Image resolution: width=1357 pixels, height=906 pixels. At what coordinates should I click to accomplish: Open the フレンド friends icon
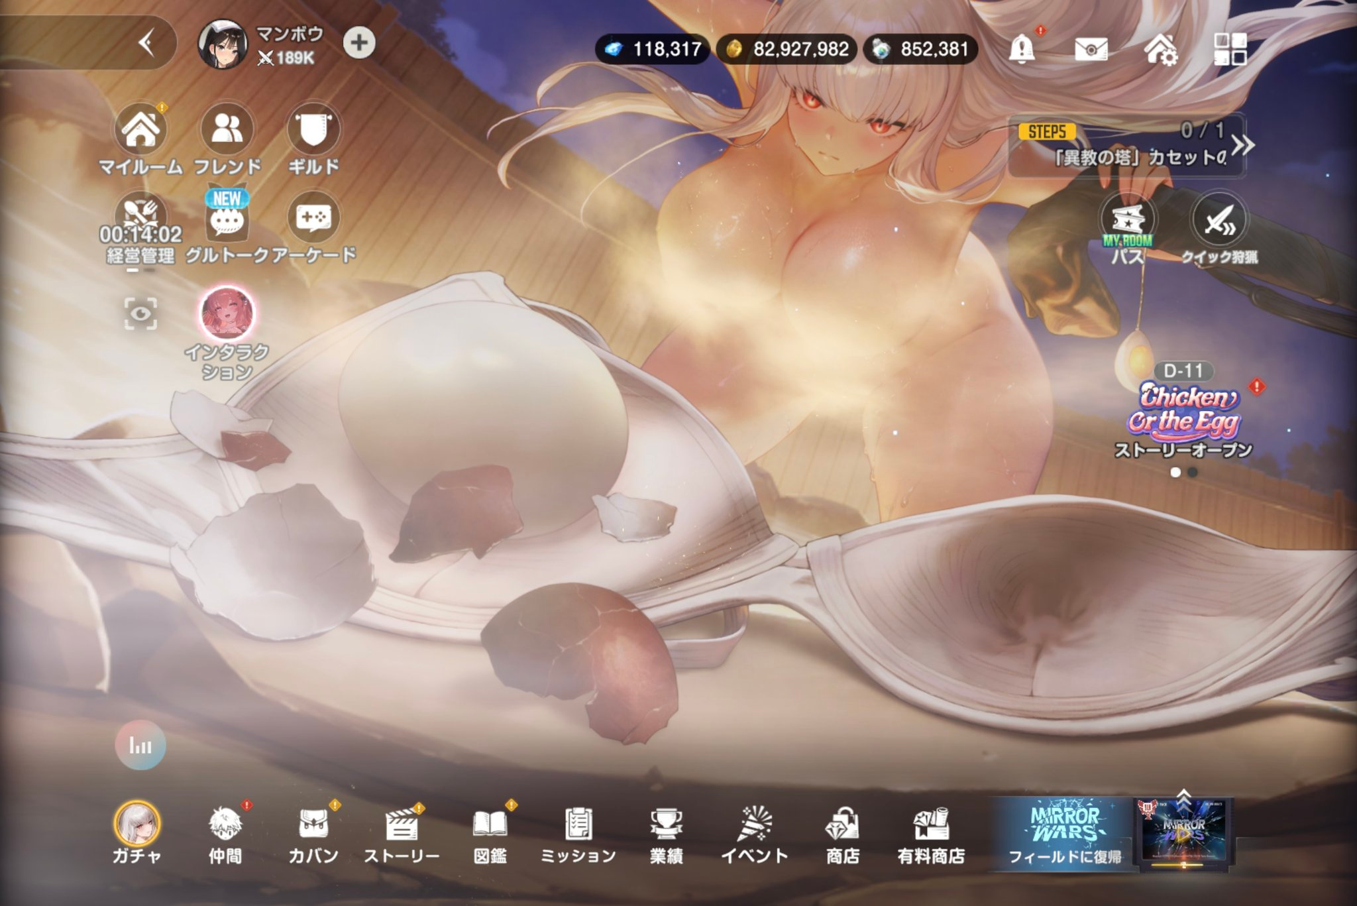[227, 130]
